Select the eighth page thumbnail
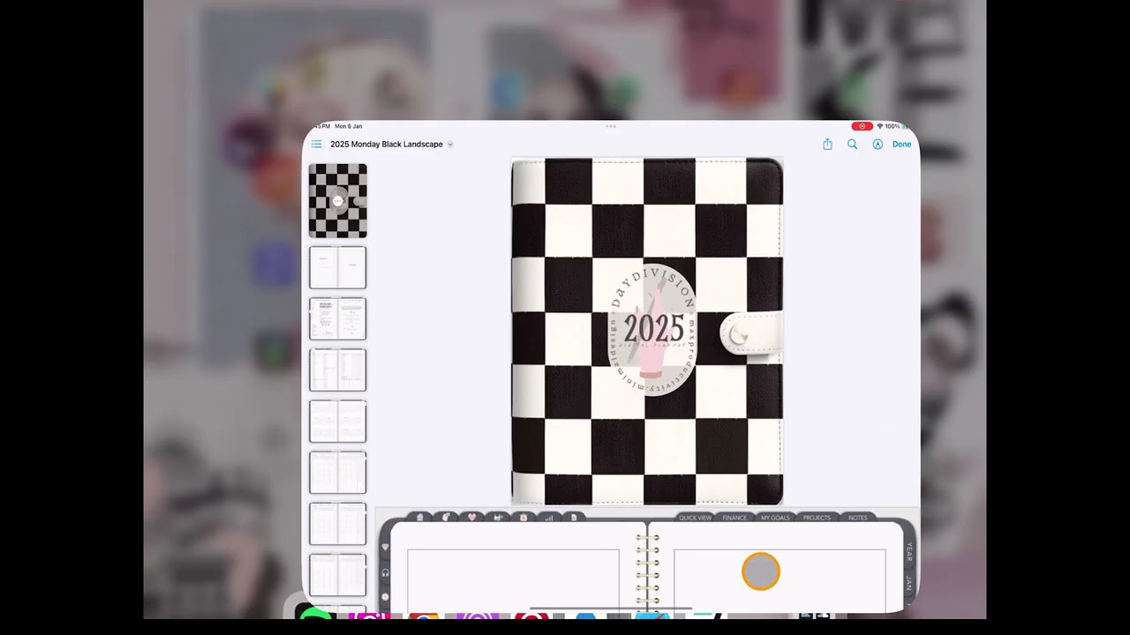 (x=337, y=574)
